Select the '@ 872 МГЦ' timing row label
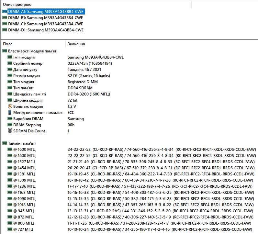Image resolution: width=258 pixels, height=234 pixels. point(23,217)
